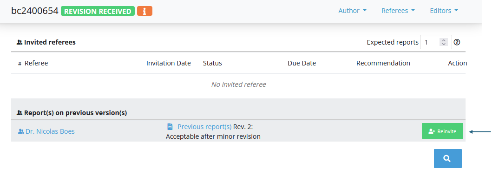Open Dr. Nicolas Boes profile link

tap(50, 131)
